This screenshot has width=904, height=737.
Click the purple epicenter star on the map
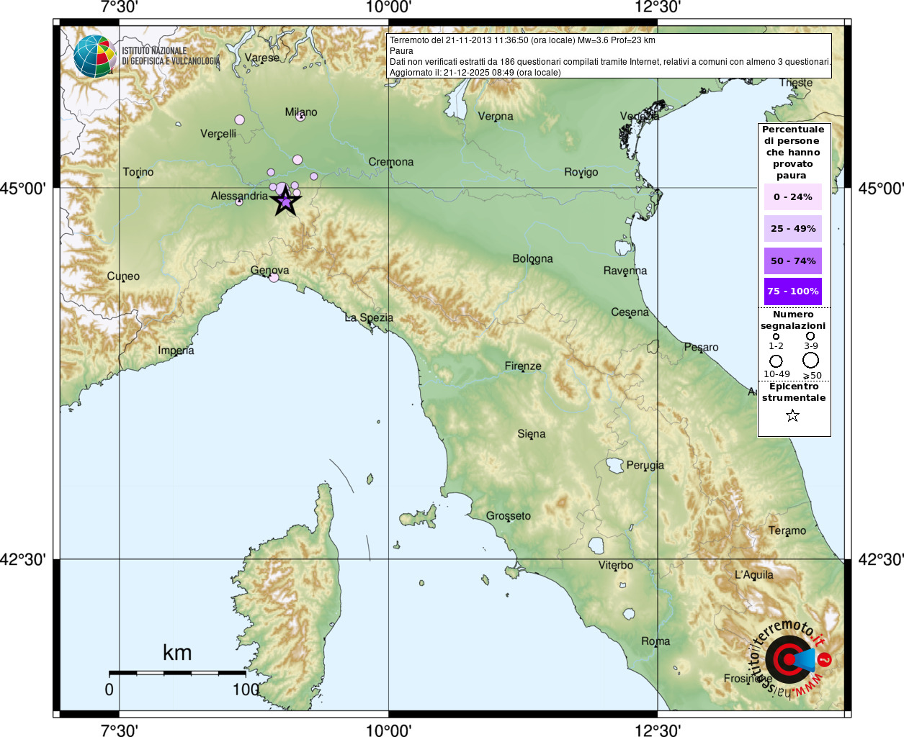[286, 202]
